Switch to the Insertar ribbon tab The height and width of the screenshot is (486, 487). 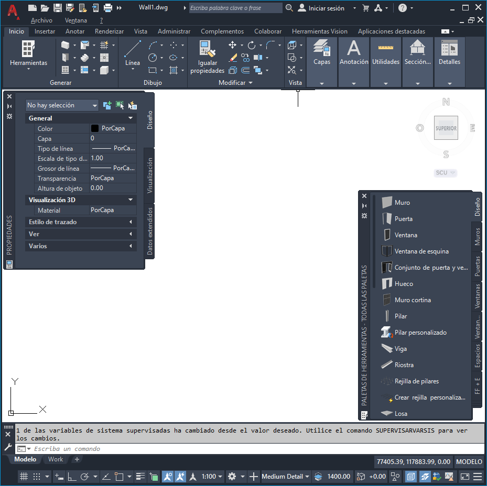coord(45,31)
